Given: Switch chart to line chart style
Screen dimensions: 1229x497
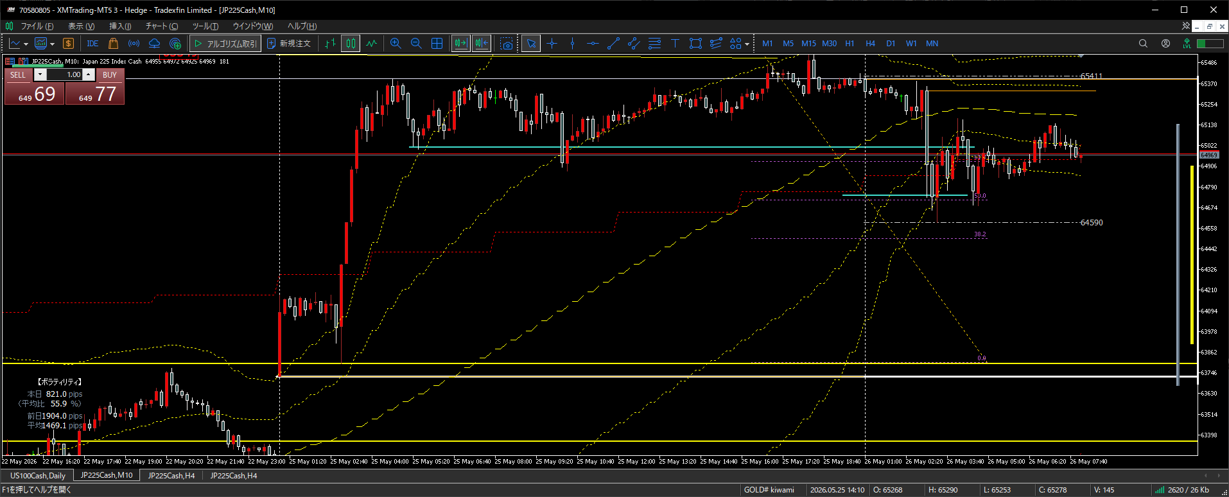Looking at the screenshot, I should click(x=371, y=44).
